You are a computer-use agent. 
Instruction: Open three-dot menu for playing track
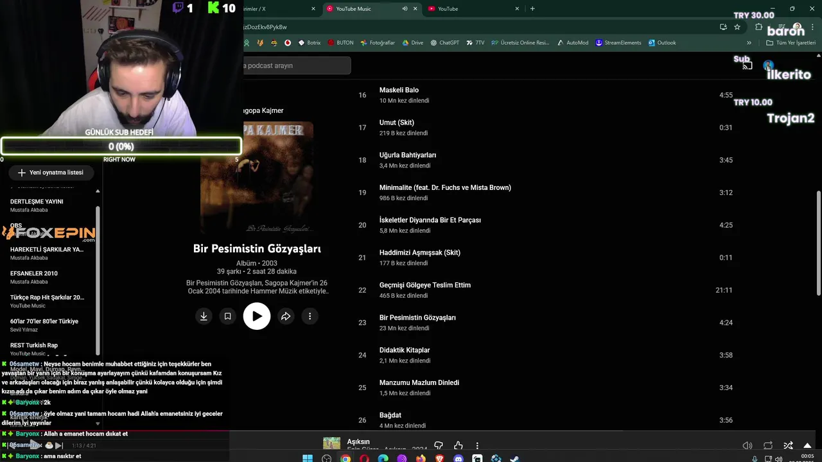477,445
